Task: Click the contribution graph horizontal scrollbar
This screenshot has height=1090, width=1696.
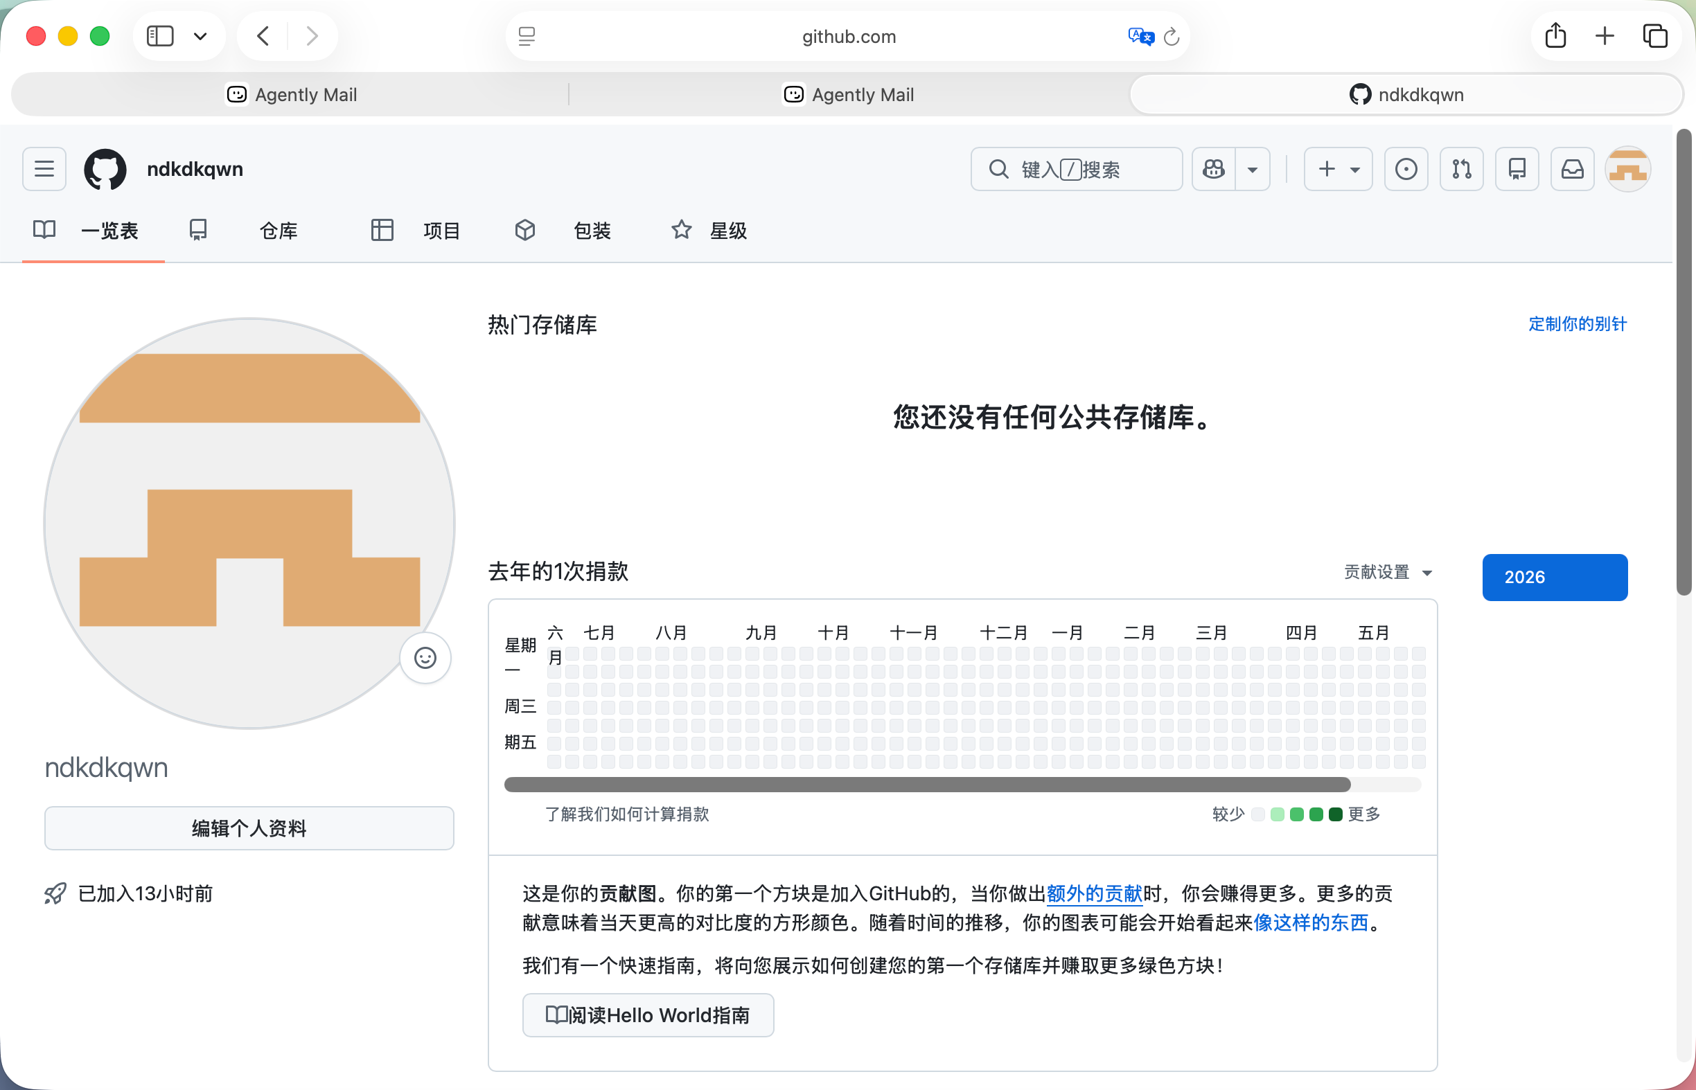Action: pyautogui.click(x=927, y=784)
